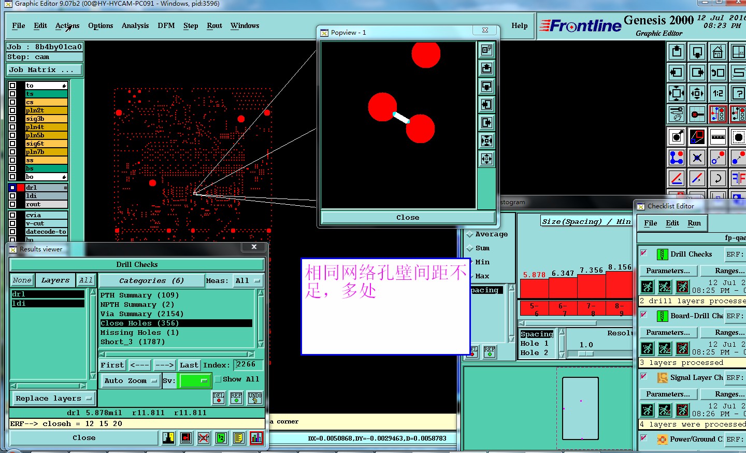
Task: Toggle checkbox for layer 'pln5b'
Action: (12, 135)
